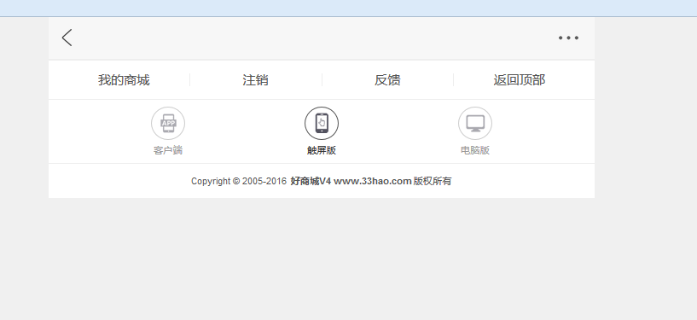This screenshot has height=320, width=697.
Task: Go back using the left arrow icon
Action: [x=67, y=38]
